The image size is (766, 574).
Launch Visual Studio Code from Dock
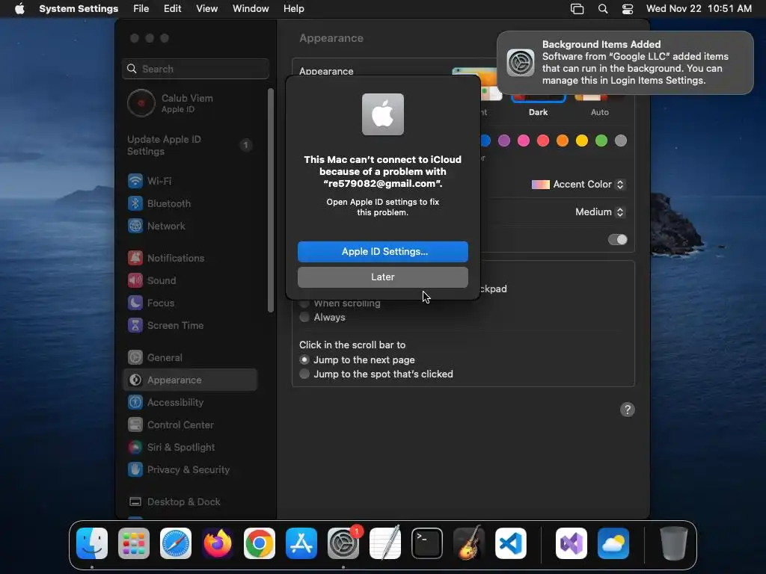tap(510, 543)
